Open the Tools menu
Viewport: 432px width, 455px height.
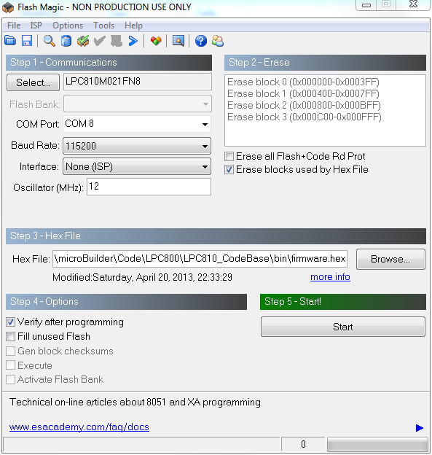click(103, 26)
